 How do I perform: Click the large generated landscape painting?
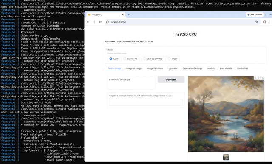pos(226,114)
